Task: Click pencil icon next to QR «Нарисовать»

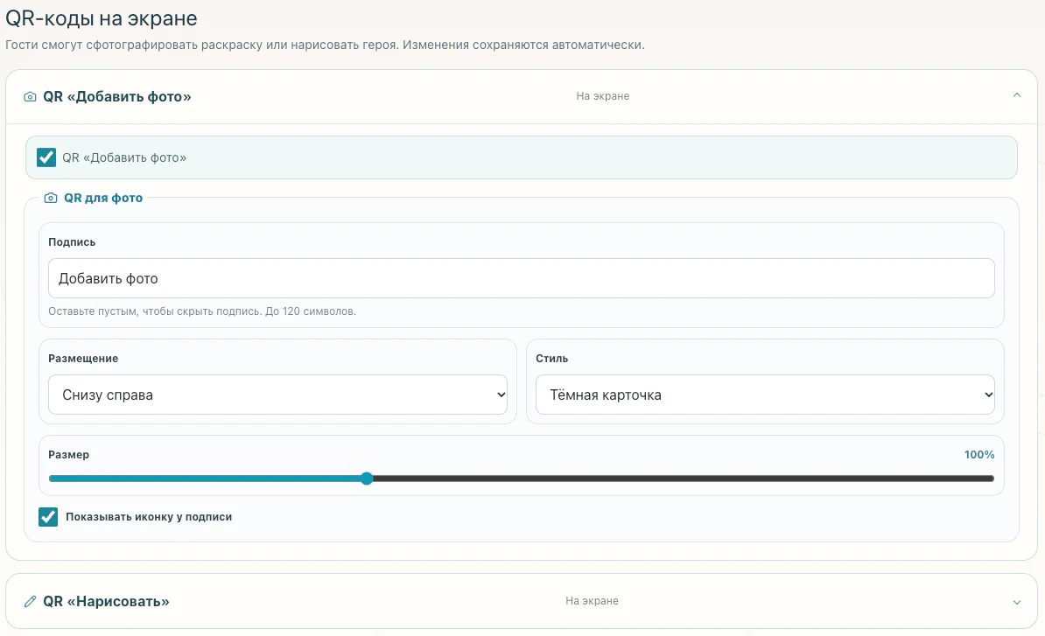Action: pyautogui.click(x=30, y=601)
